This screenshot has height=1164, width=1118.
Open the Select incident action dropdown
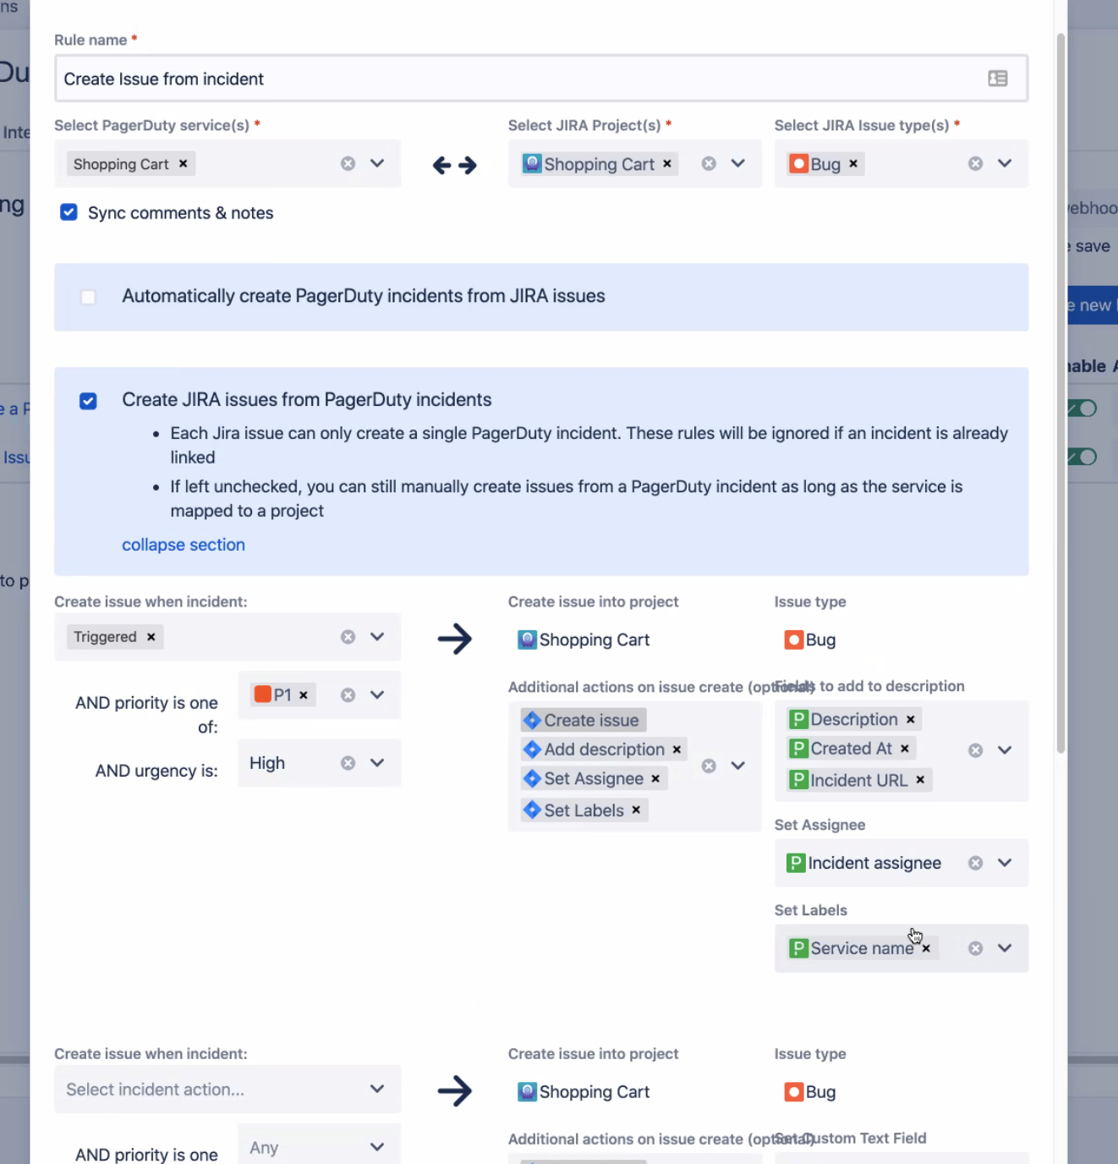227,1090
